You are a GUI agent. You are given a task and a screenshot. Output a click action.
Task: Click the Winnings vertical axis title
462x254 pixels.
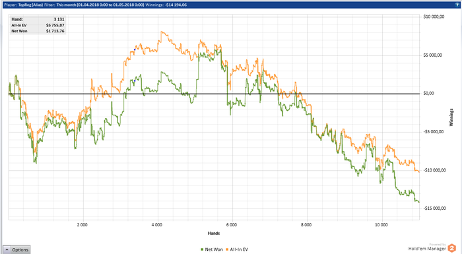[451, 117]
